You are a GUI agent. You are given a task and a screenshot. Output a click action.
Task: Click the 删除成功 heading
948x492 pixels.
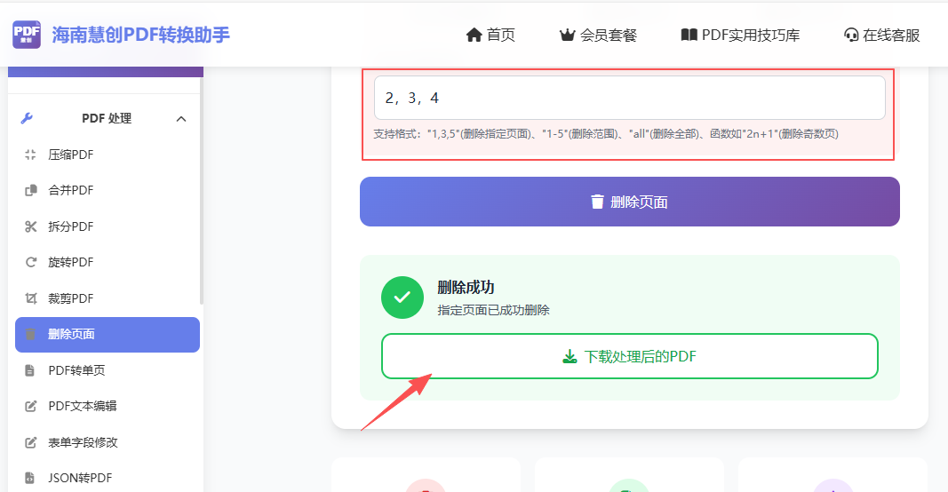[466, 287]
